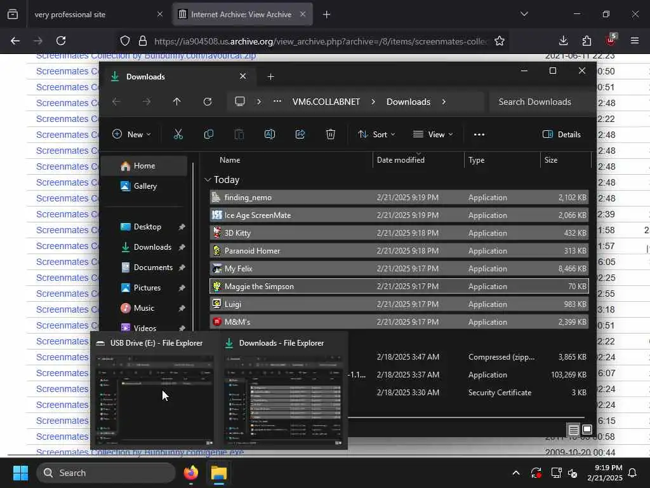The height and width of the screenshot is (488, 650).
Task: Select the Maggie the Simpson file
Action: pyautogui.click(x=399, y=287)
